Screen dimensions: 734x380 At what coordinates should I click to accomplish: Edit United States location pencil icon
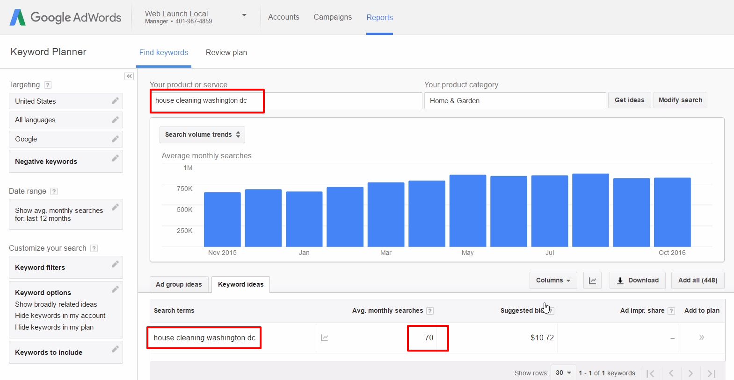pos(115,101)
